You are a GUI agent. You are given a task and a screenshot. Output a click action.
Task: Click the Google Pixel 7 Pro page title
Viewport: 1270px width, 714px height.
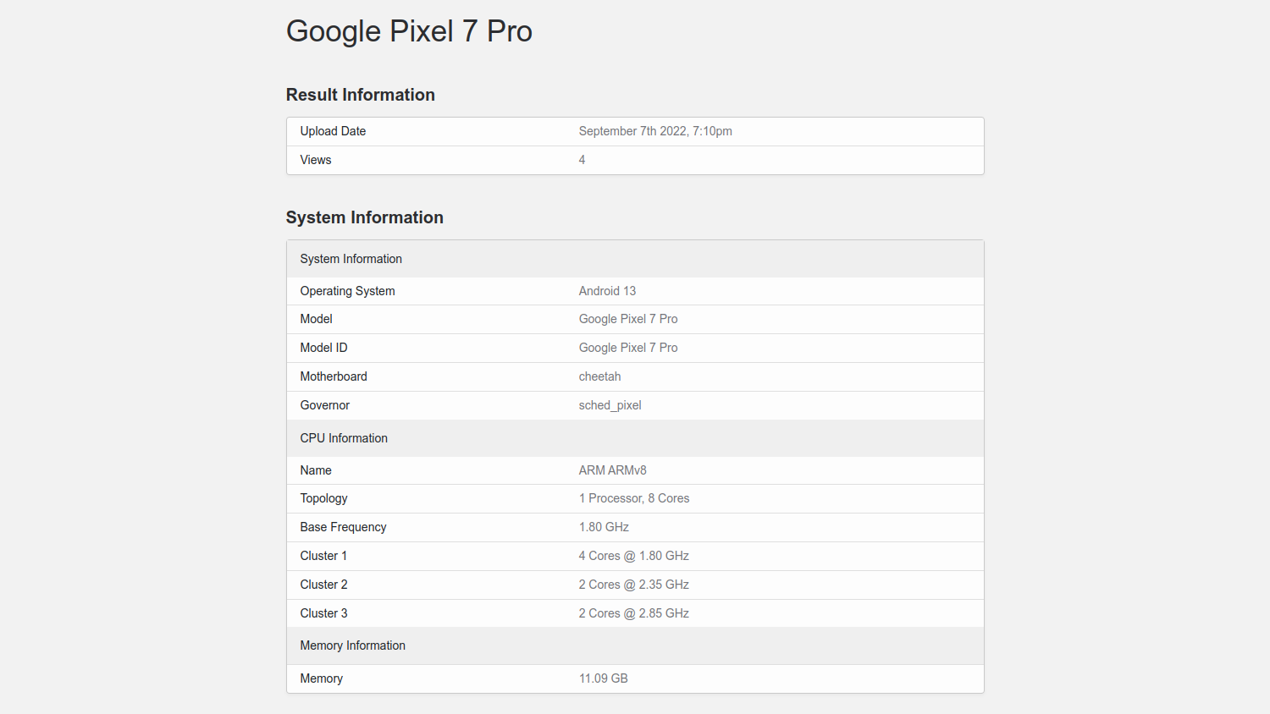[409, 31]
